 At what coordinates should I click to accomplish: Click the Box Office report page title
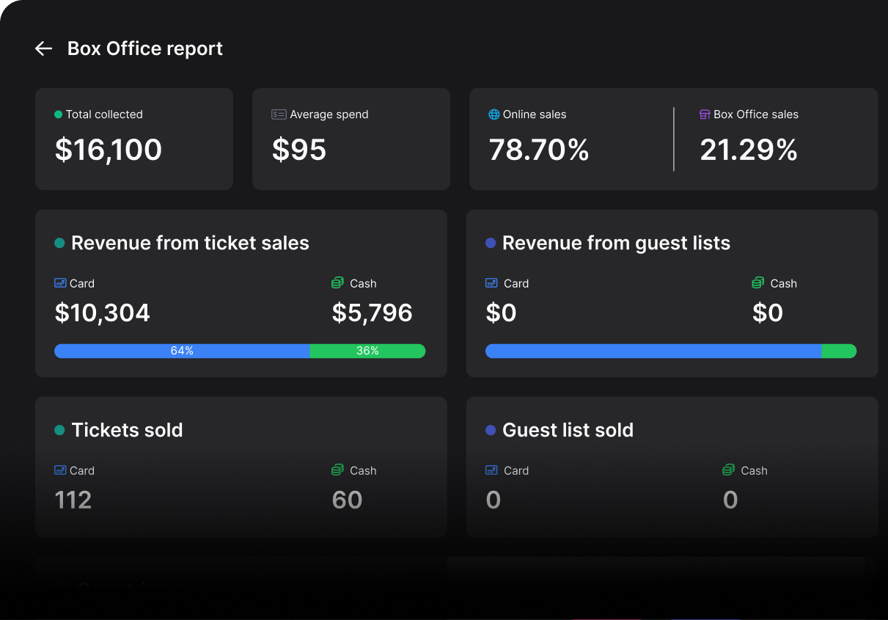(x=145, y=48)
